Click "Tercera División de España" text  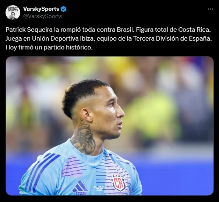[172, 39]
